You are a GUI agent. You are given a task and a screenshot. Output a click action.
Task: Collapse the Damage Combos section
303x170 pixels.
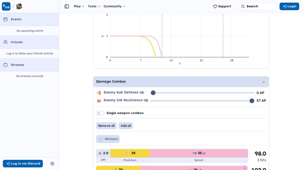264,82
